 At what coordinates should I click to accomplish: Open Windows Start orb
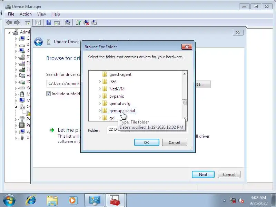pyautogui.click(x=9, y=200)
